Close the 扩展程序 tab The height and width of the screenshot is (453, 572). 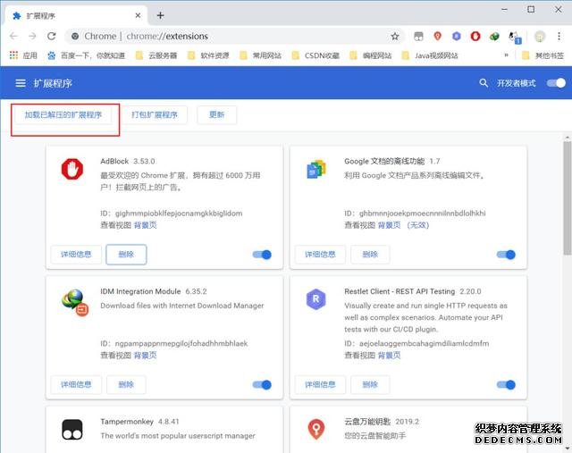pos(138,16)
